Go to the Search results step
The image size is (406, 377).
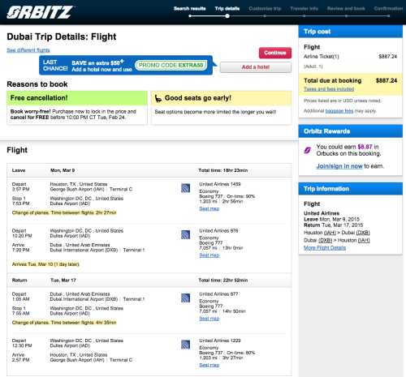pos(190,8)
